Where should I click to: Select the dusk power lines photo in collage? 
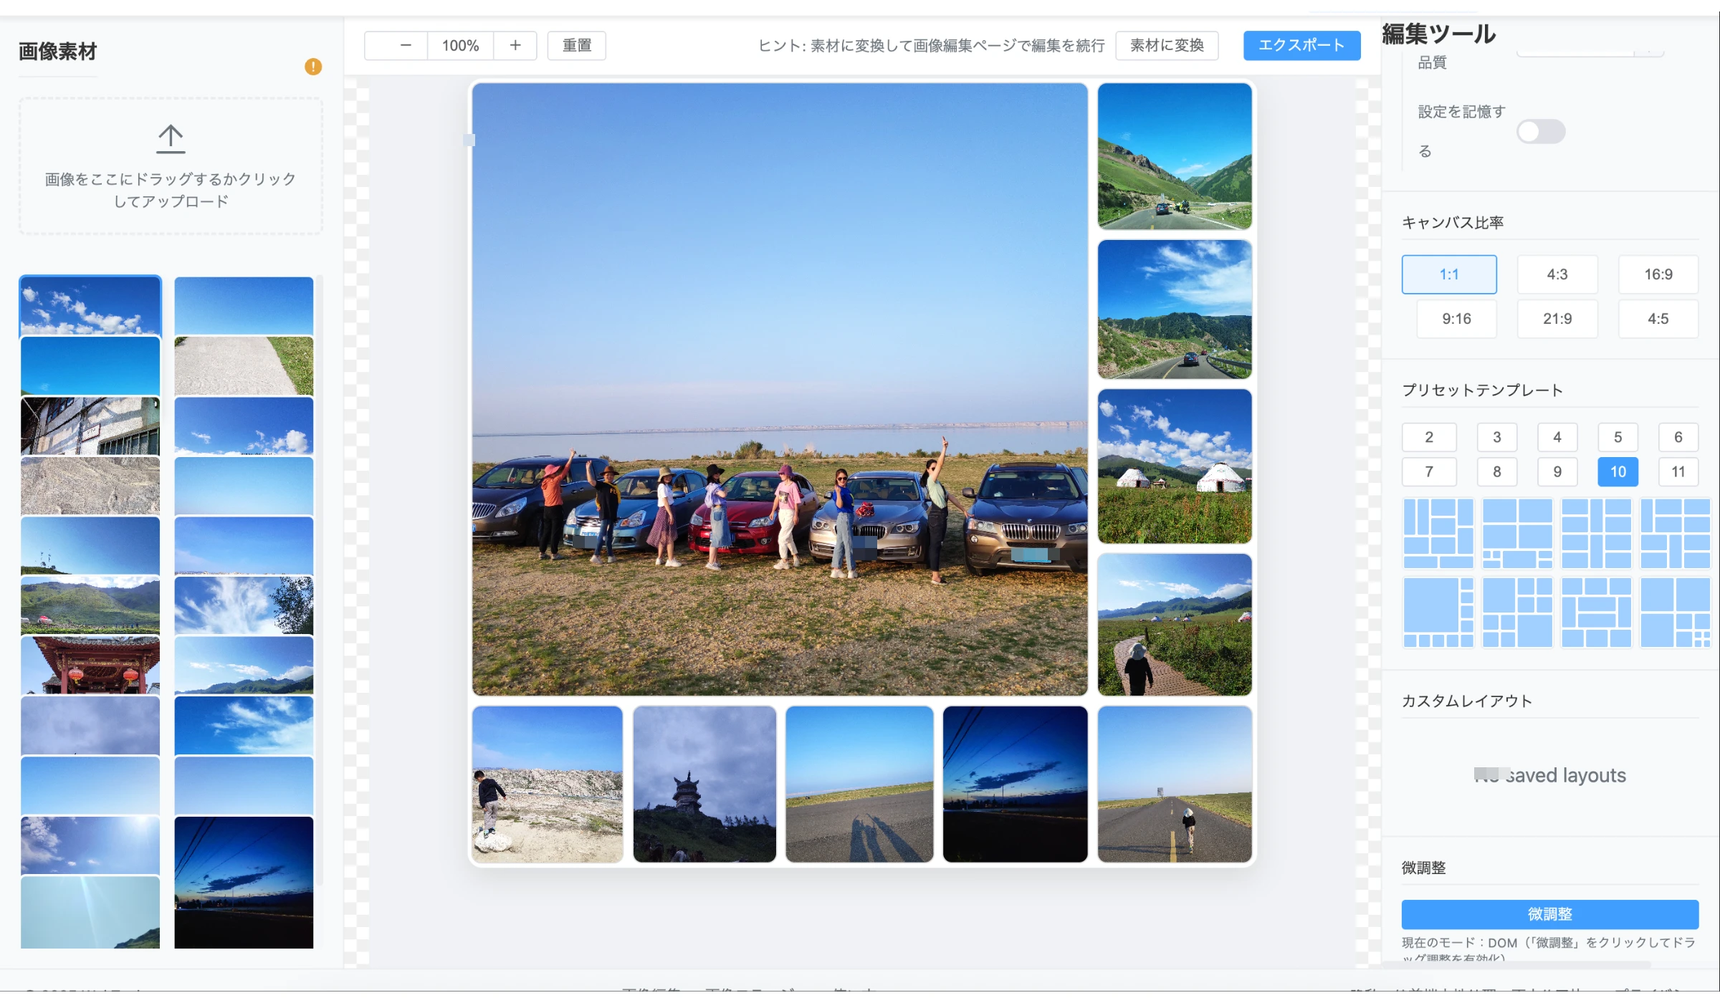[1015, 784]
